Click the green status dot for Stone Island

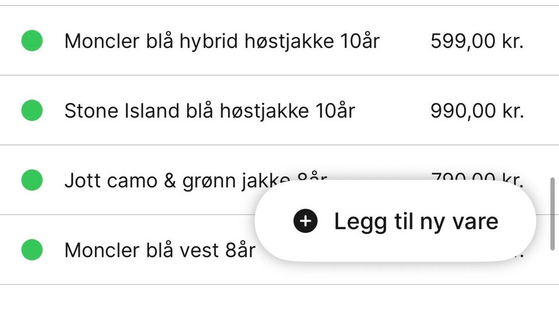[32, 110]
